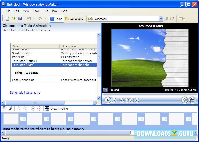The image size is (199, 142).
Task: Click the Narrate Timeline microphone icon
Action: [x=10, y=109]
